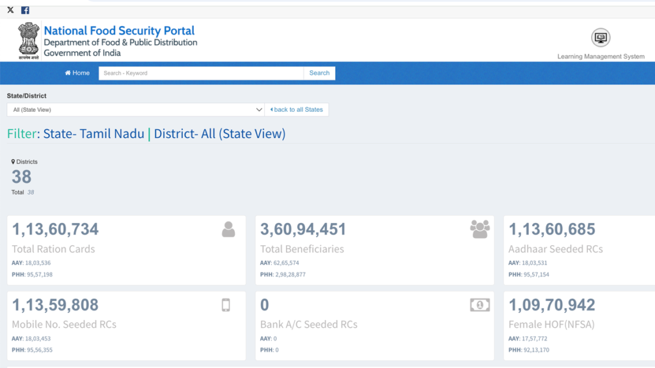Open the Facebook social icon

point(25,10)
